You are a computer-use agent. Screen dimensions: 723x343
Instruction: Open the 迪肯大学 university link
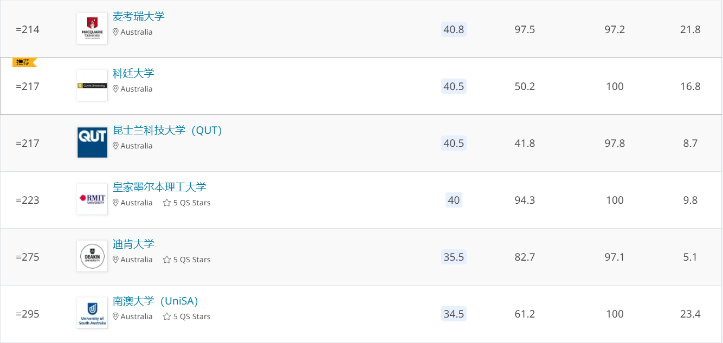(133, 244)
